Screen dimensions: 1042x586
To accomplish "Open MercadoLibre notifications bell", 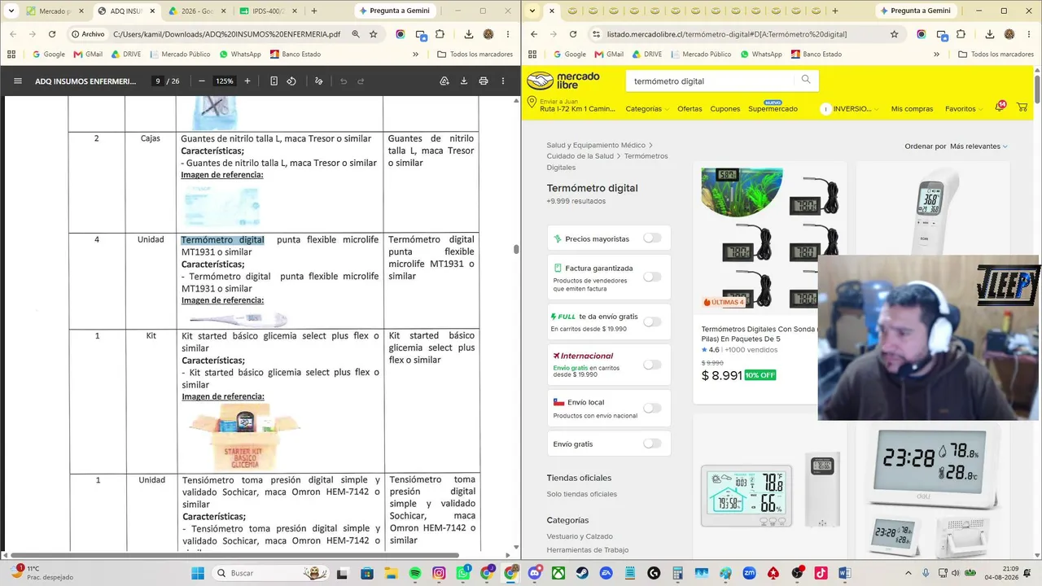I will [1000, 107].
